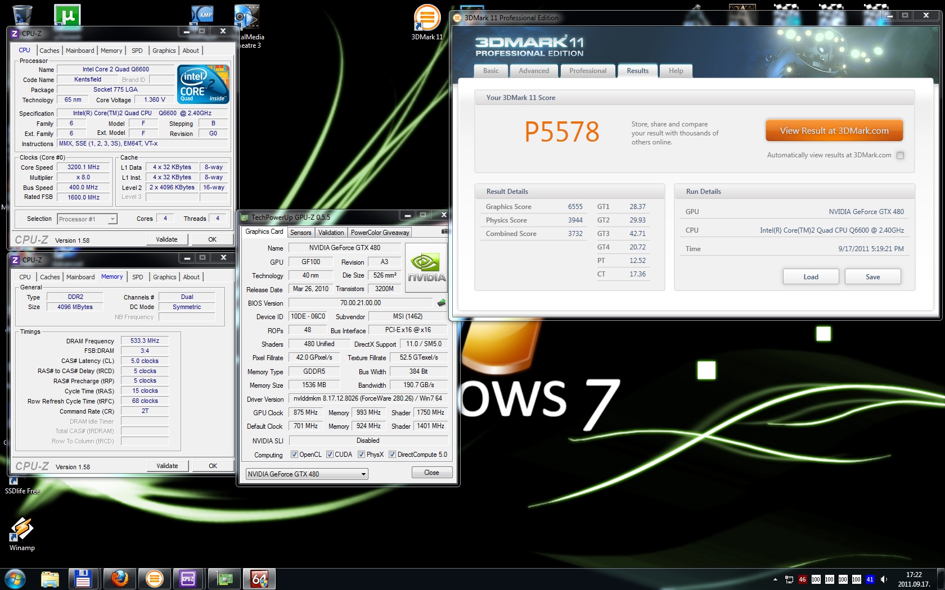Screen dimensions: 945x590
Task: Click the top CPU-Z title bar Z icon
Action: click(15, 33)
